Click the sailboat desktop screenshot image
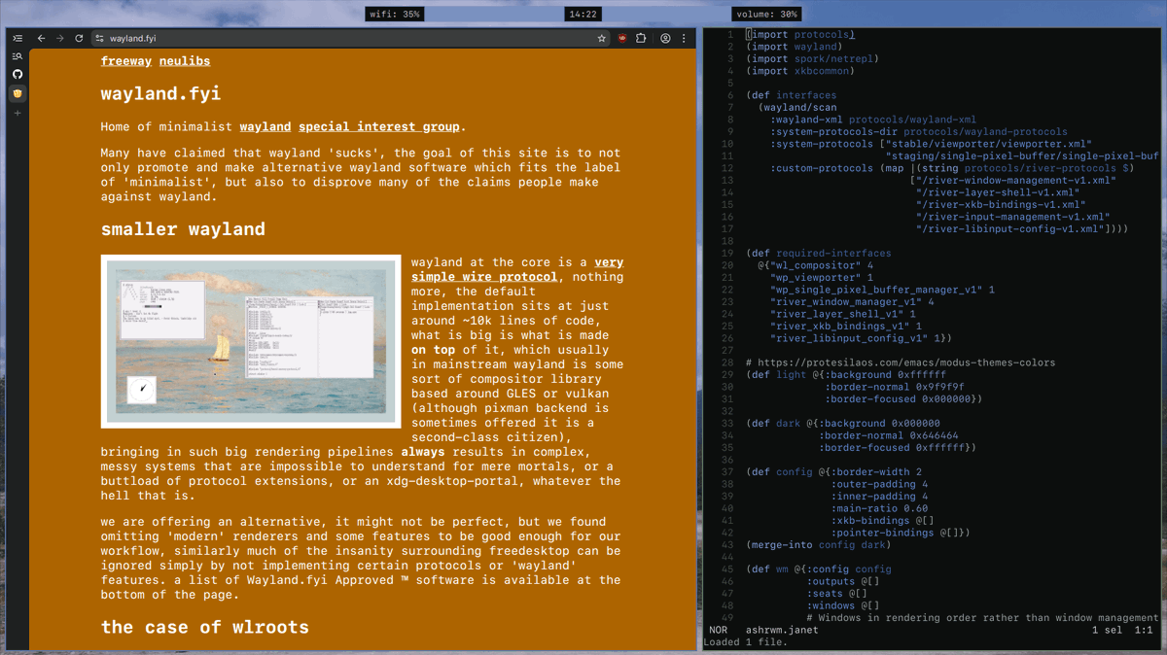Viewport: 1167px width, 655px height. tap(251, 340)
